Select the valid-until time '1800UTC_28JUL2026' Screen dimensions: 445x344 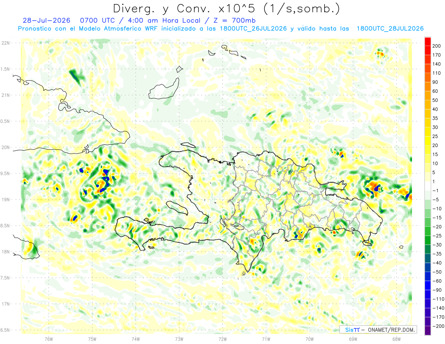pyautogui.click(x=390, y=29)
